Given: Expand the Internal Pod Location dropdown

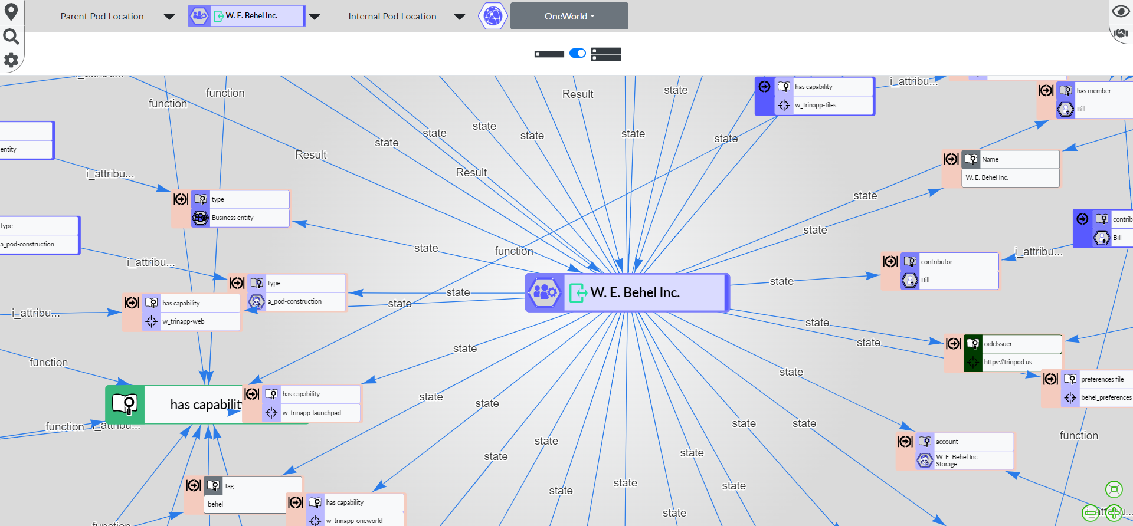Looking at the screenshot, I should (460, 17).
